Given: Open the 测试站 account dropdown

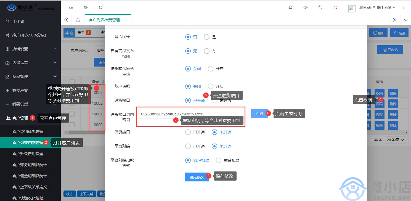Looking at the screenshot, I should click(x=377, y=7).
